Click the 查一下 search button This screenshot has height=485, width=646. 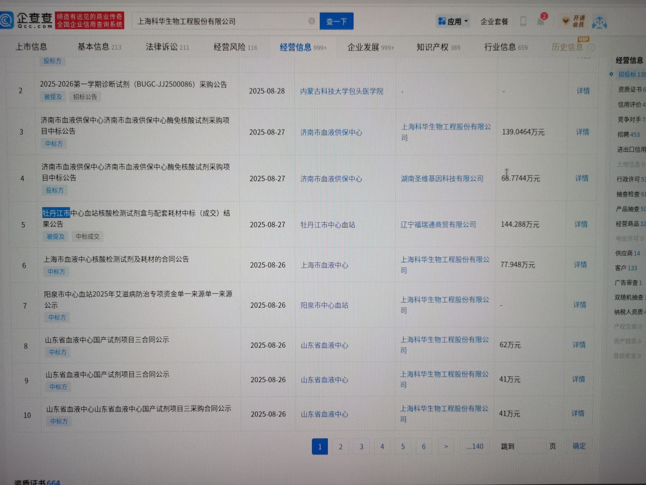point(336,21)
